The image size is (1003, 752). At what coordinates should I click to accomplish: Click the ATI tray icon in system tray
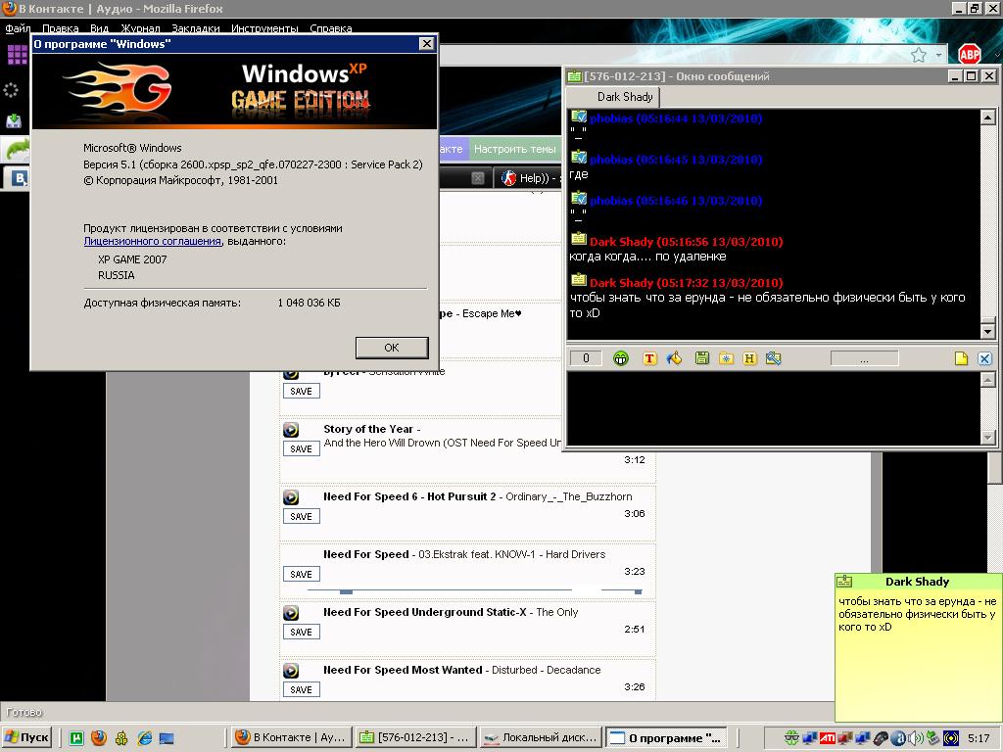(x=827, y=738)
